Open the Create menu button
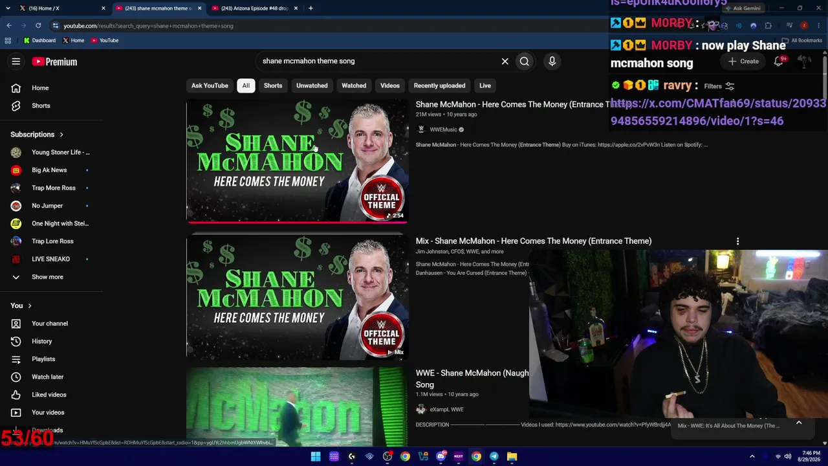Viewport: 828px width, 466px height. pyautogui.click(x=743, y=61)
